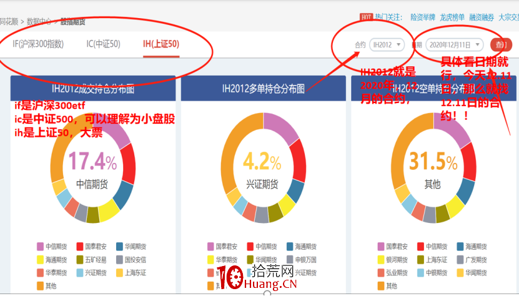This screenshot has width=519, height=296.
Task: Toggle 中信期货 legend in 空单持仓 chart
Action: [432, 247]
